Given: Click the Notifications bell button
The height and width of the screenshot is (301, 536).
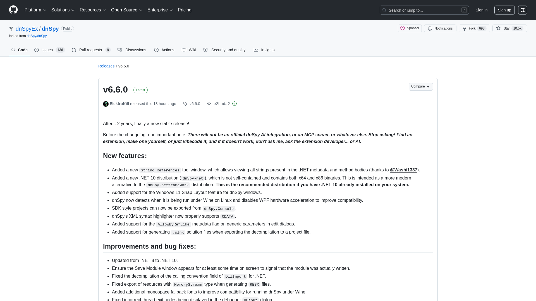Looking at the screenshot, I should (x=440, y=28).
